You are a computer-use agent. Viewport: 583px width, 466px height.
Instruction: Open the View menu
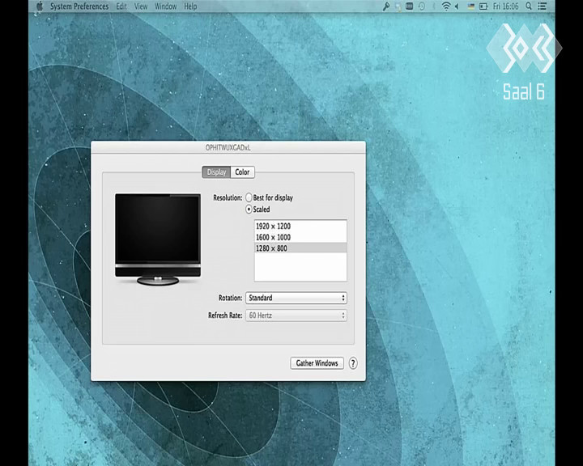tap(141, 6)
